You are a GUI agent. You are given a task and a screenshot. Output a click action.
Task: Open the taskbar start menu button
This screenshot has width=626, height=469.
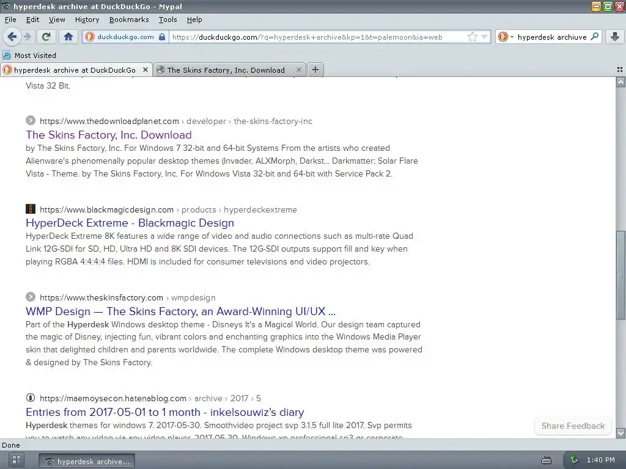coord(17,460)
